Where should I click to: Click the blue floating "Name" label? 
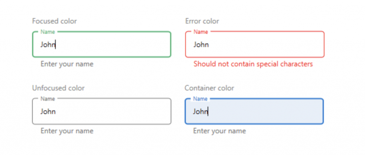coord(200,99)
